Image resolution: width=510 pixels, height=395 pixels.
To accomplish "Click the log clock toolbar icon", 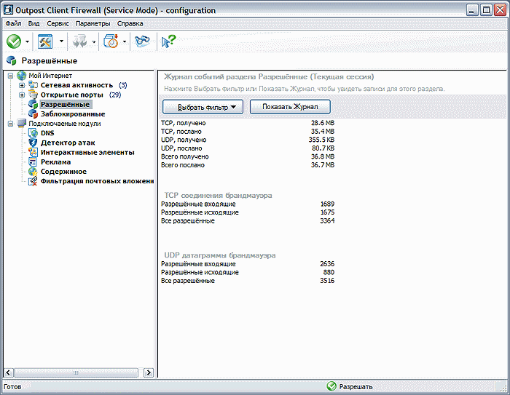I will [x=111, y=41].
